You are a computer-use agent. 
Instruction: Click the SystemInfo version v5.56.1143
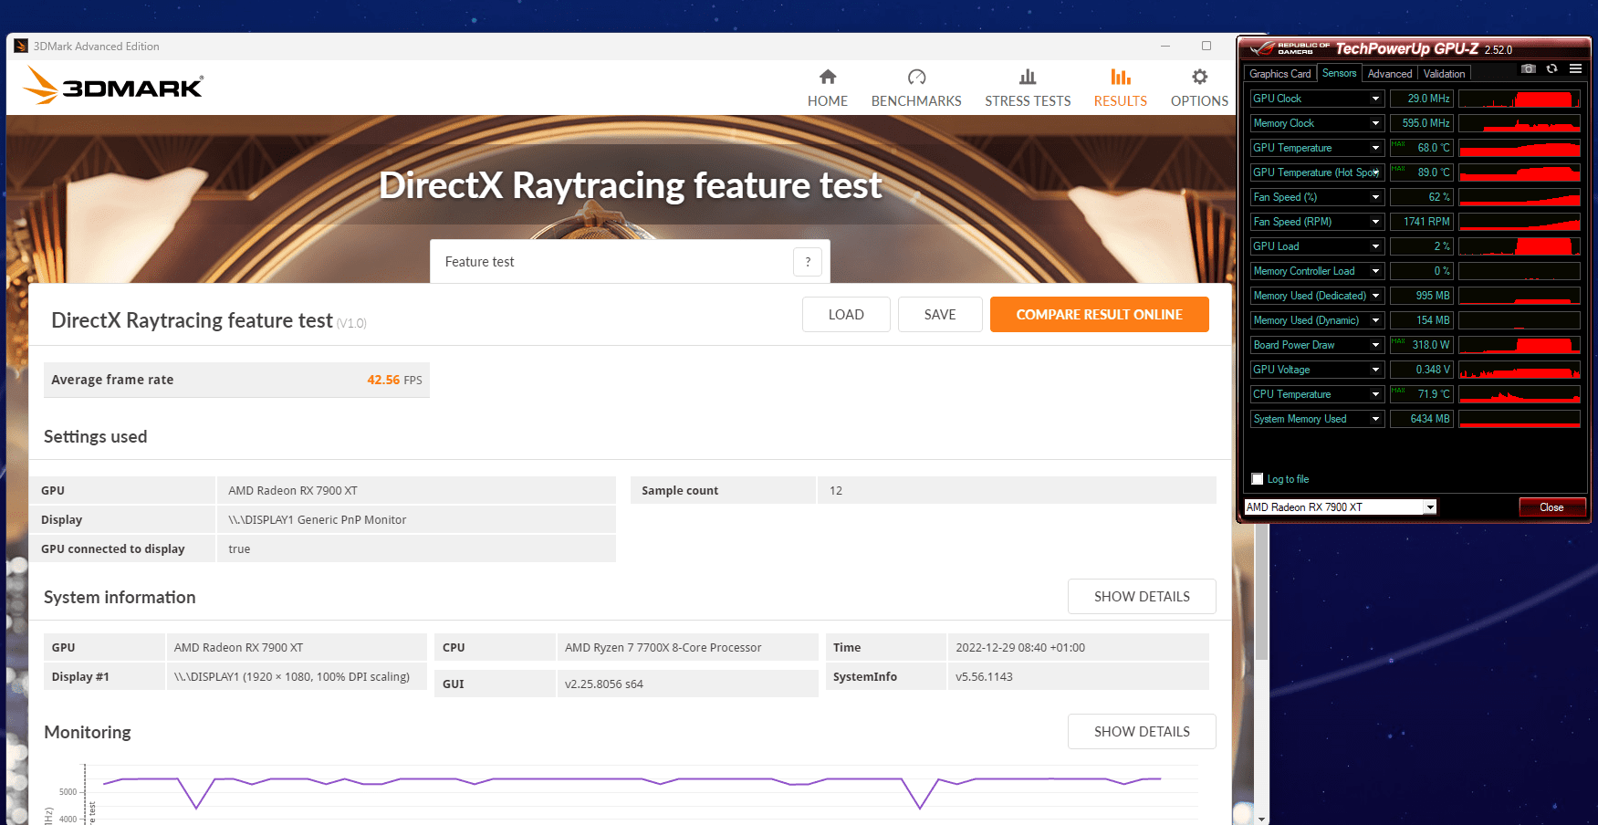(984, 677)
